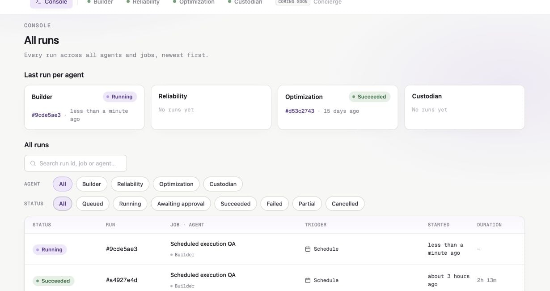This screenshot has height=291, width=550.
Task: Click the magnifier icon in the search field
Action: [x=33, y=163]
